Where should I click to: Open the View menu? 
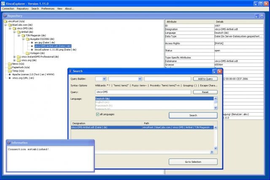pyautogui.click(x=60, y=8)
